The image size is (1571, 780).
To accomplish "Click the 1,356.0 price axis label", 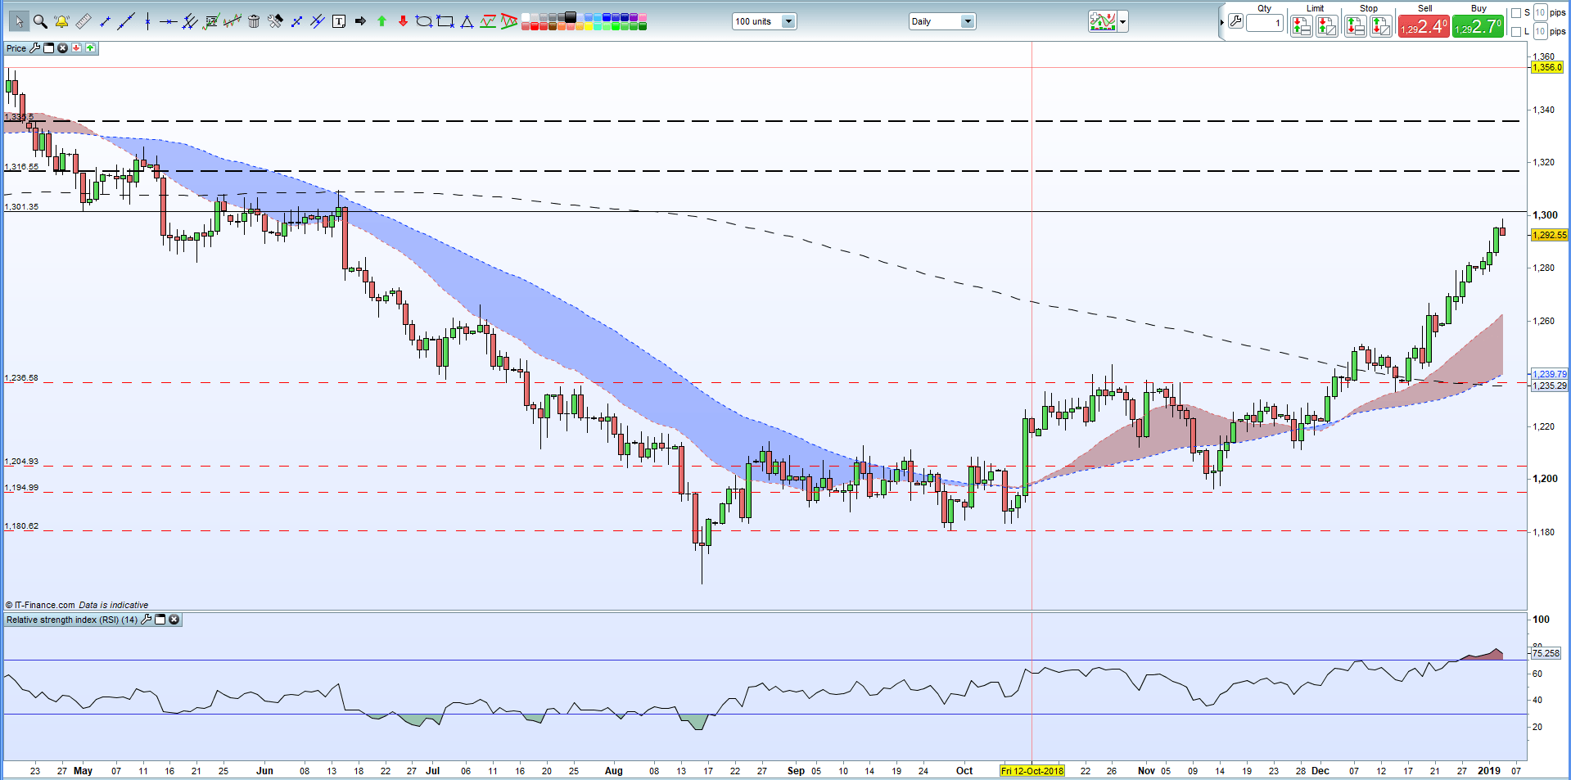I will pyautogui.click(x=1547, y=67).
